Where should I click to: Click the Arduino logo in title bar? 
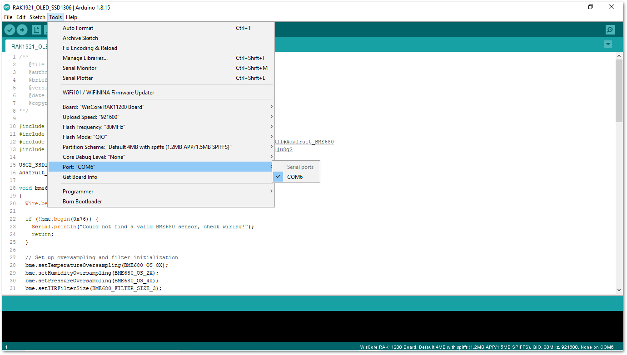tap(7, 7)
